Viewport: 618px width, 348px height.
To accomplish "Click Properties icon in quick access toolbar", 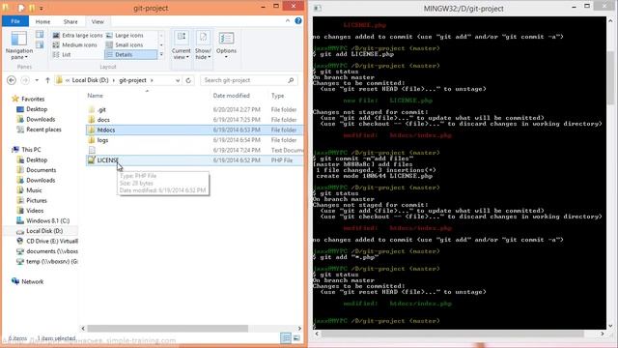I will pyautogui.click(x=21, y=8).
